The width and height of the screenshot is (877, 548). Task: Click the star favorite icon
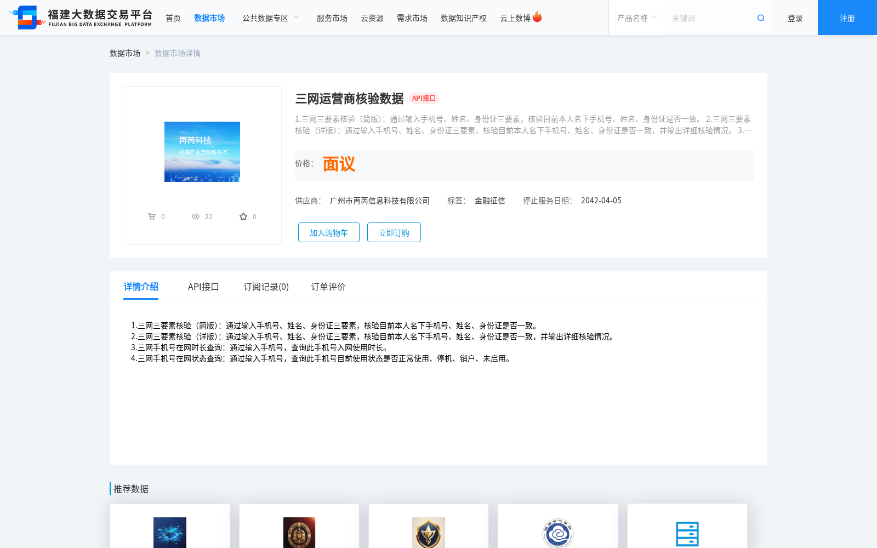(x=243, y=216)
